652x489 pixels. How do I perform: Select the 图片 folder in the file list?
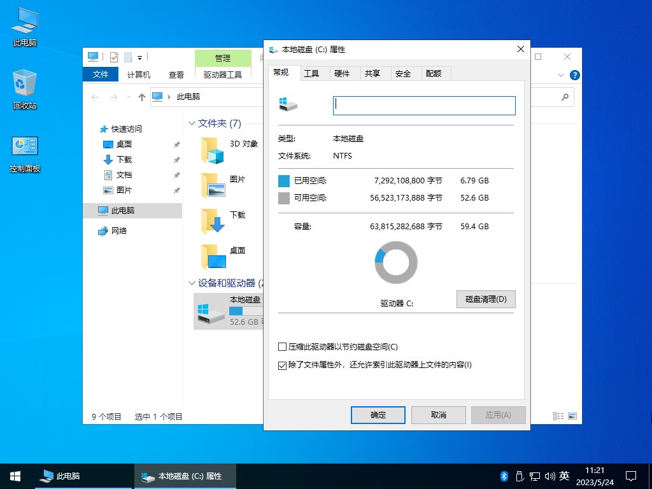tap(213, 185)
